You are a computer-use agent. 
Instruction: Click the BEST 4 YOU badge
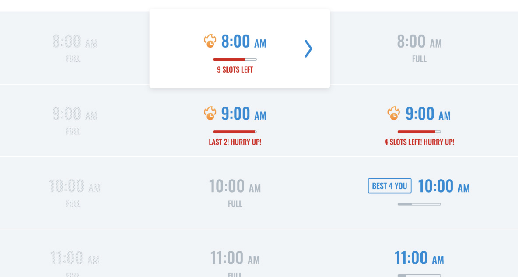point(390,186)
